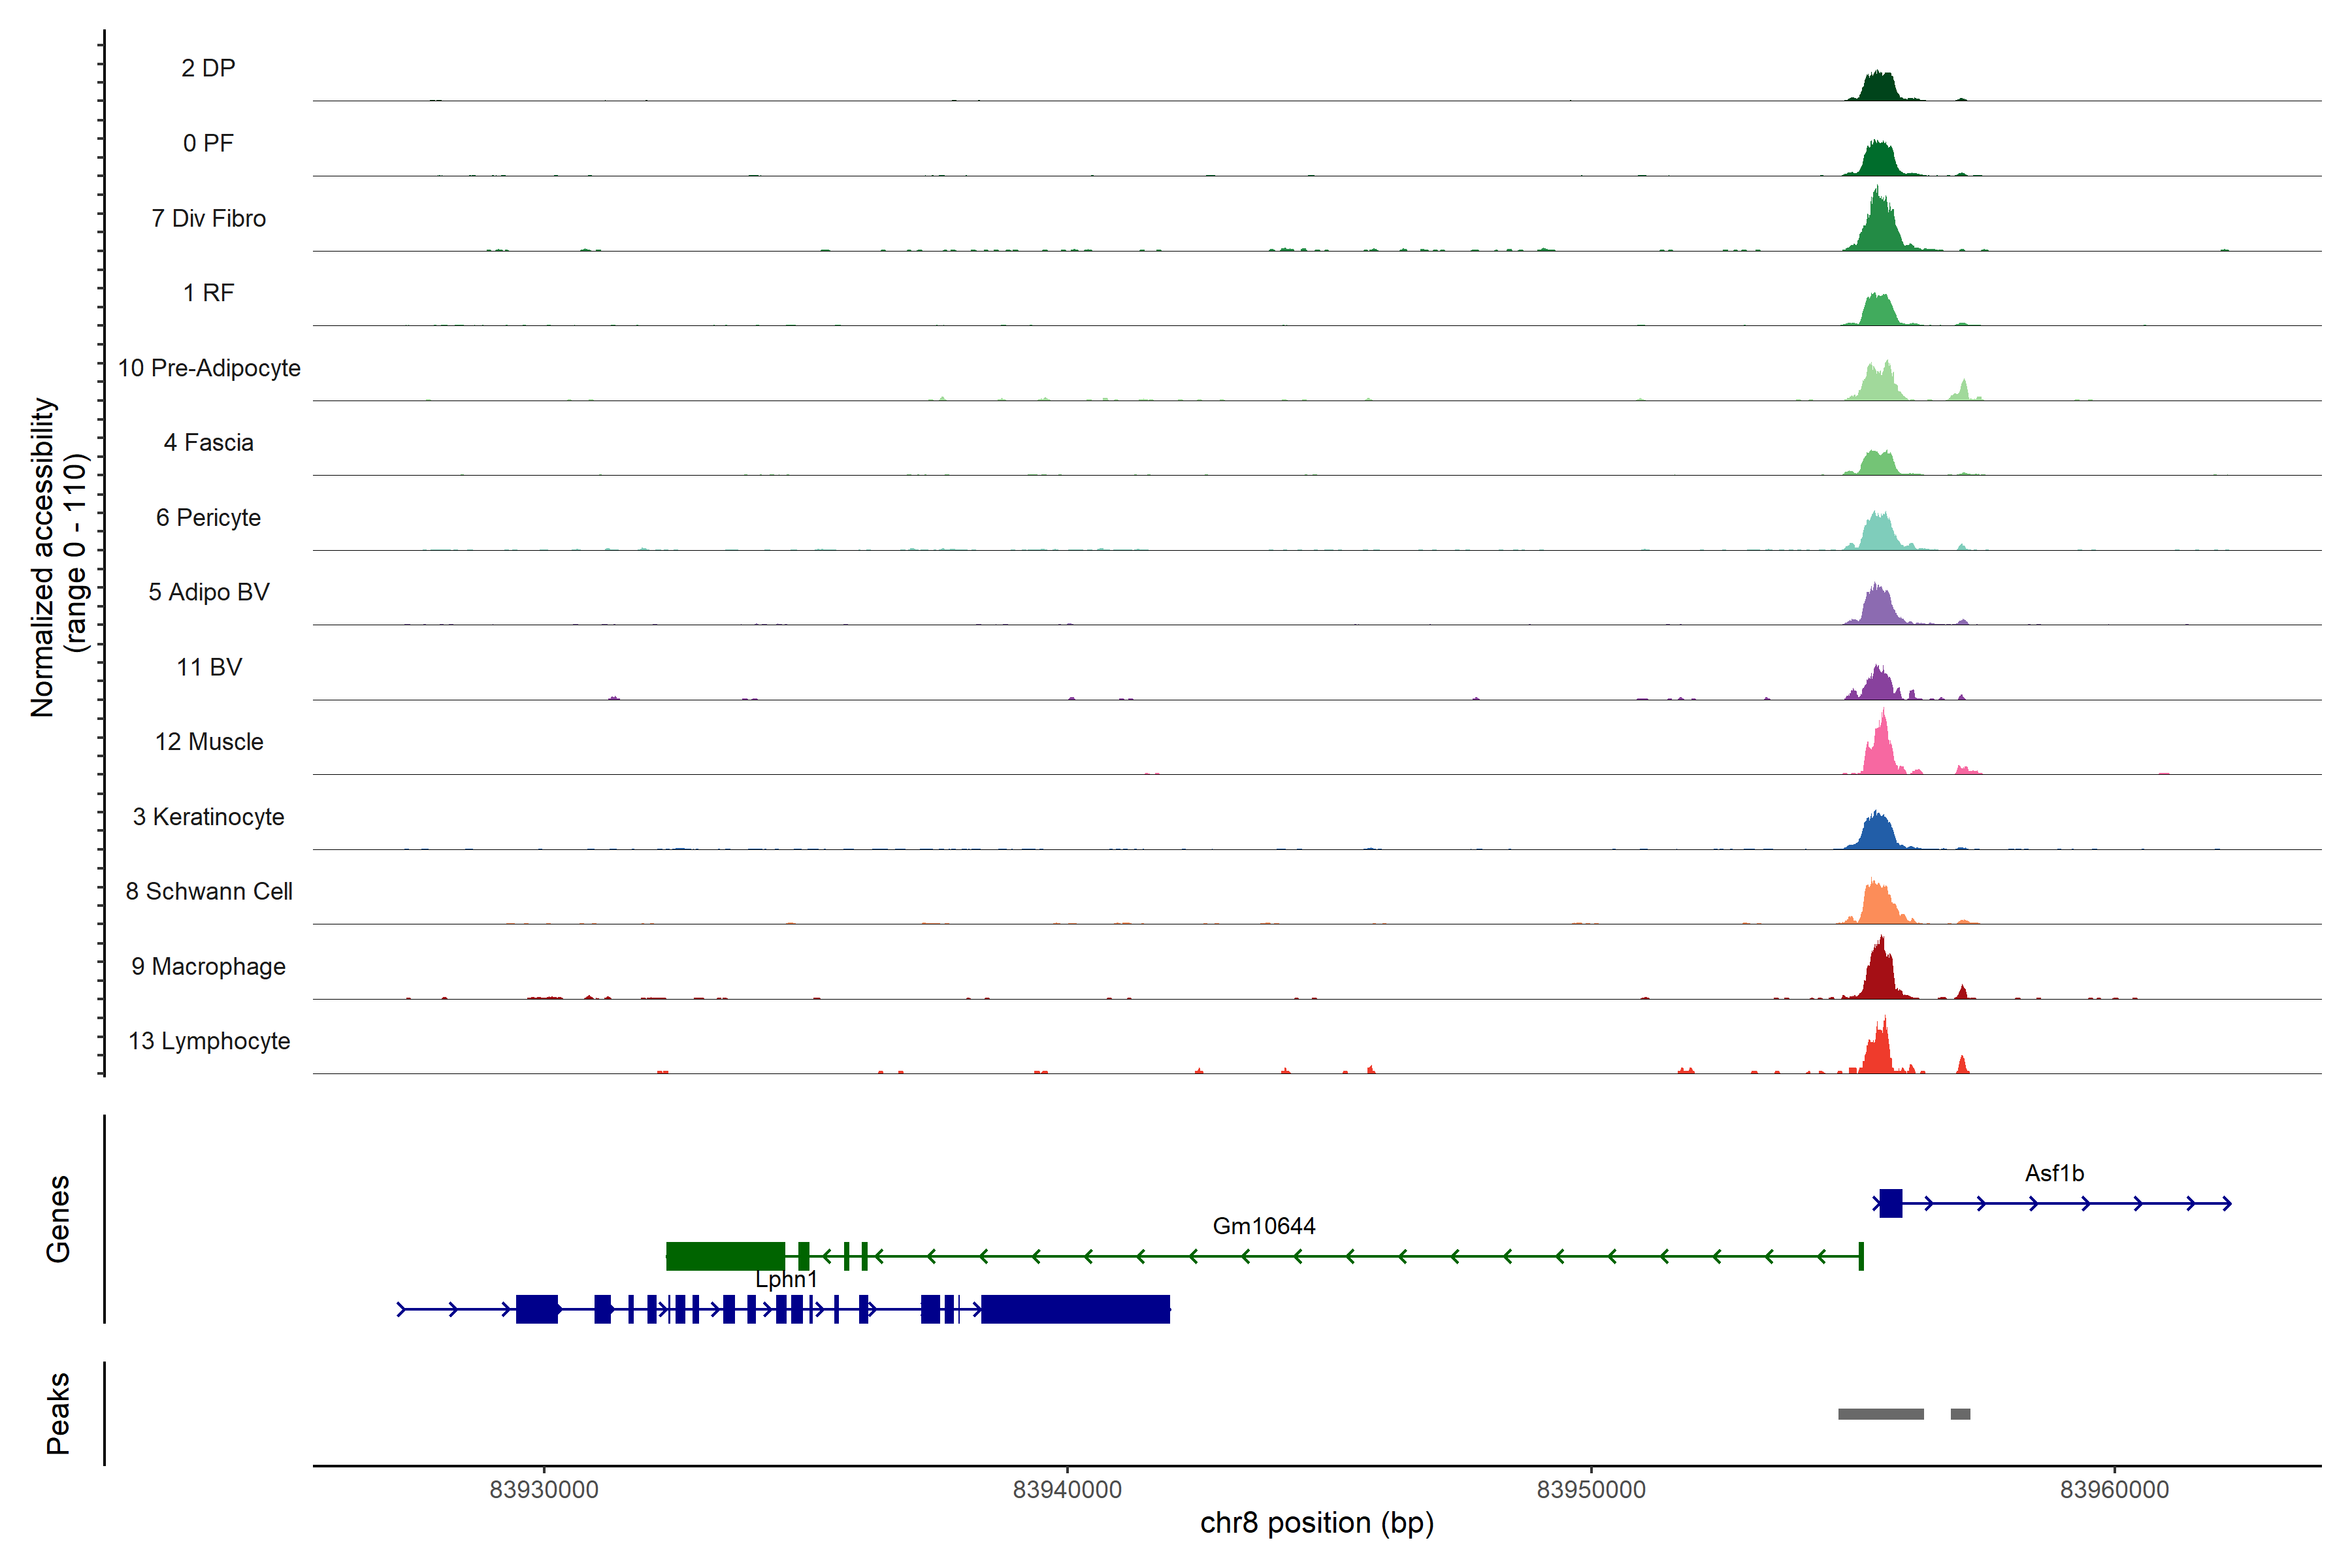Click the 13 Lymphocyte track label
This screenshot has height=1568, width=2352.
[x=209, y=1041]
